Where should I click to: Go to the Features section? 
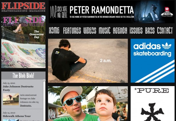coord(72,30)
